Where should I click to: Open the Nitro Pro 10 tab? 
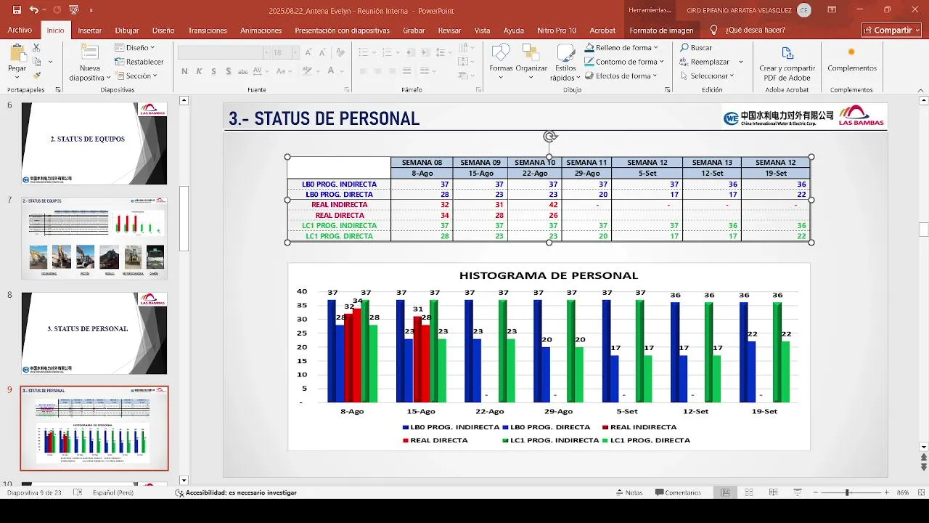[x=557, y=31]
